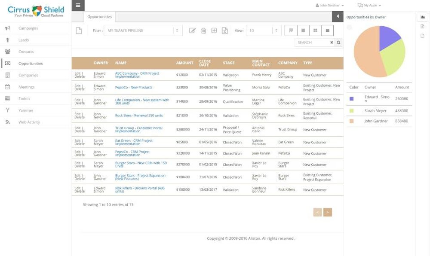430x256 pixels.
Task: Click the John Gardner peach color swatch
Action: coord(352,121)
